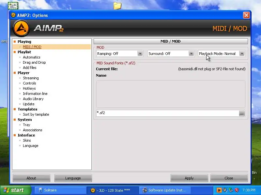Click the media player tray icon

pos(219,190)
